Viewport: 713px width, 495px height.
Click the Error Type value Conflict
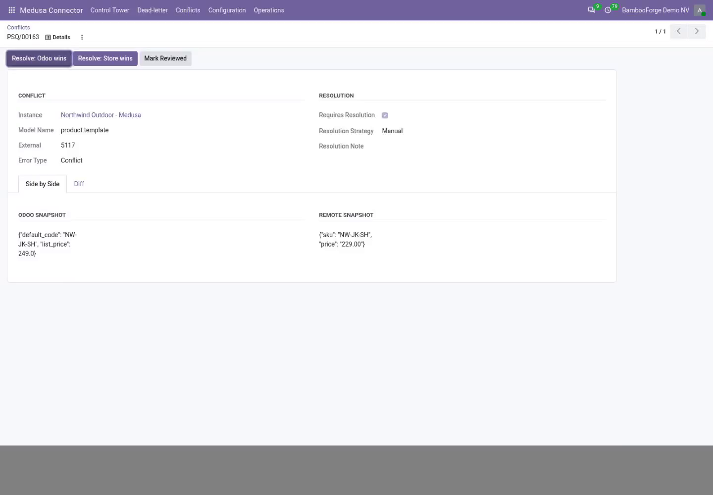point(72,160)
